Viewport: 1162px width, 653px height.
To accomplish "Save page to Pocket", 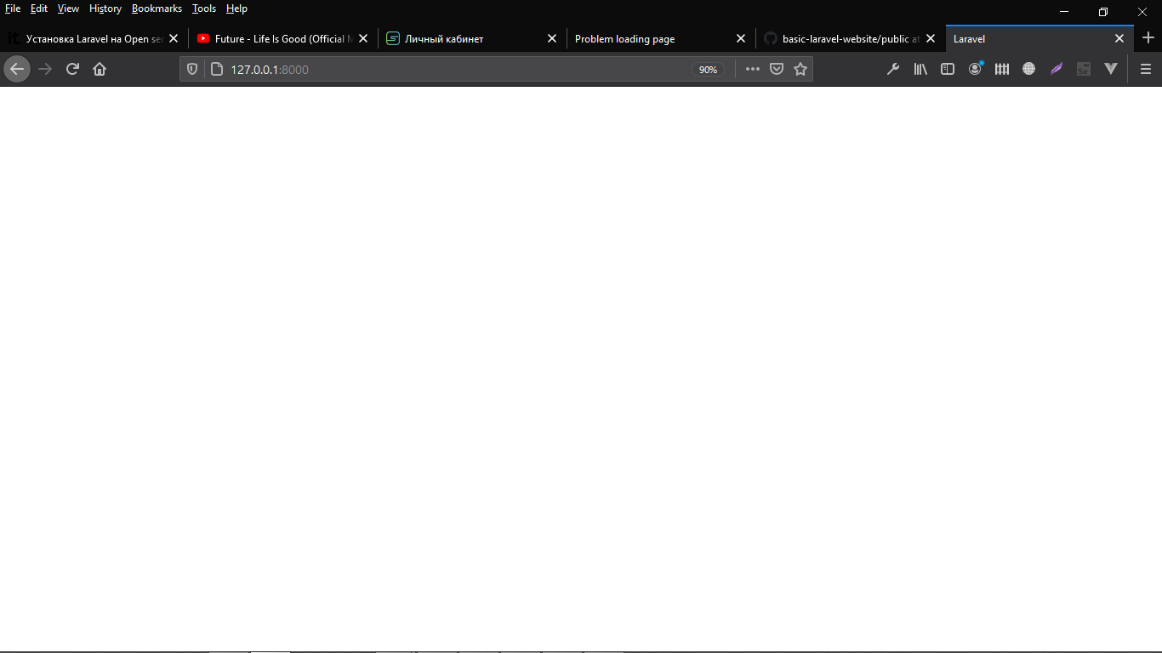I will click(777, 69).
